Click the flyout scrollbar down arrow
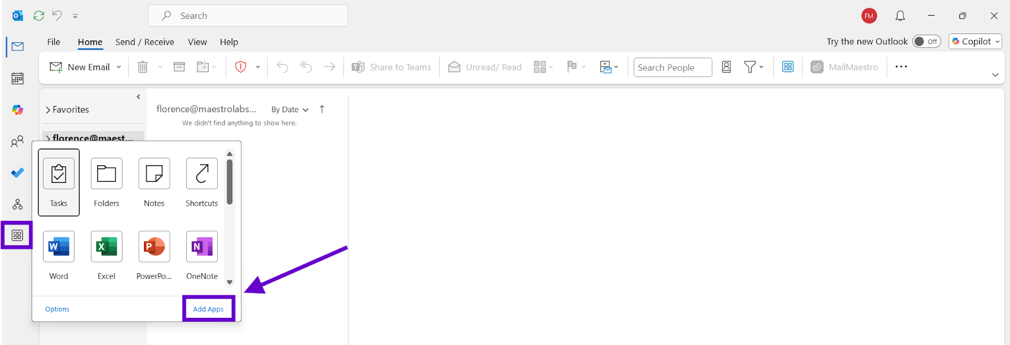This screenshot has width=1010, height=345. click(x=230, y=282)
